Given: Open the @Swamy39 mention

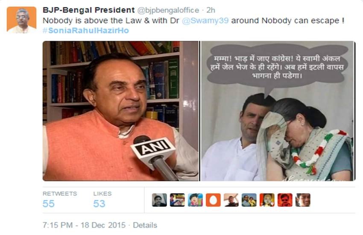Looking at the screenshot, I should 205,21.
